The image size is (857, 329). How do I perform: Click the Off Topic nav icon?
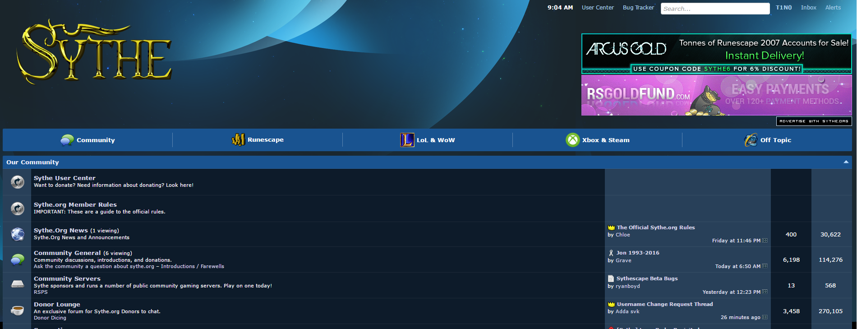[751, 140]
